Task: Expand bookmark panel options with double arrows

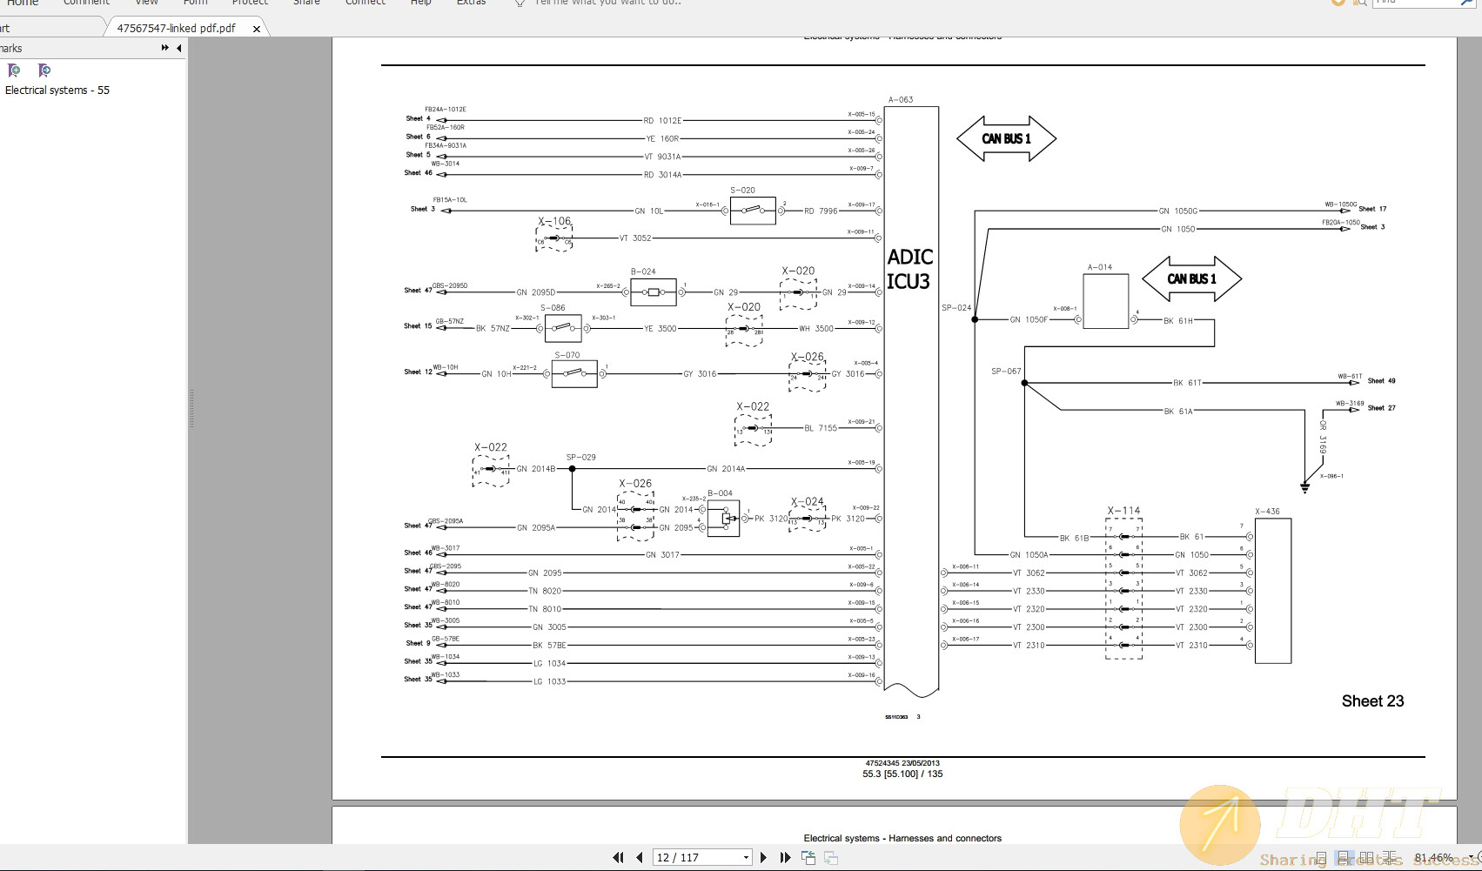Action: [164, 48]
